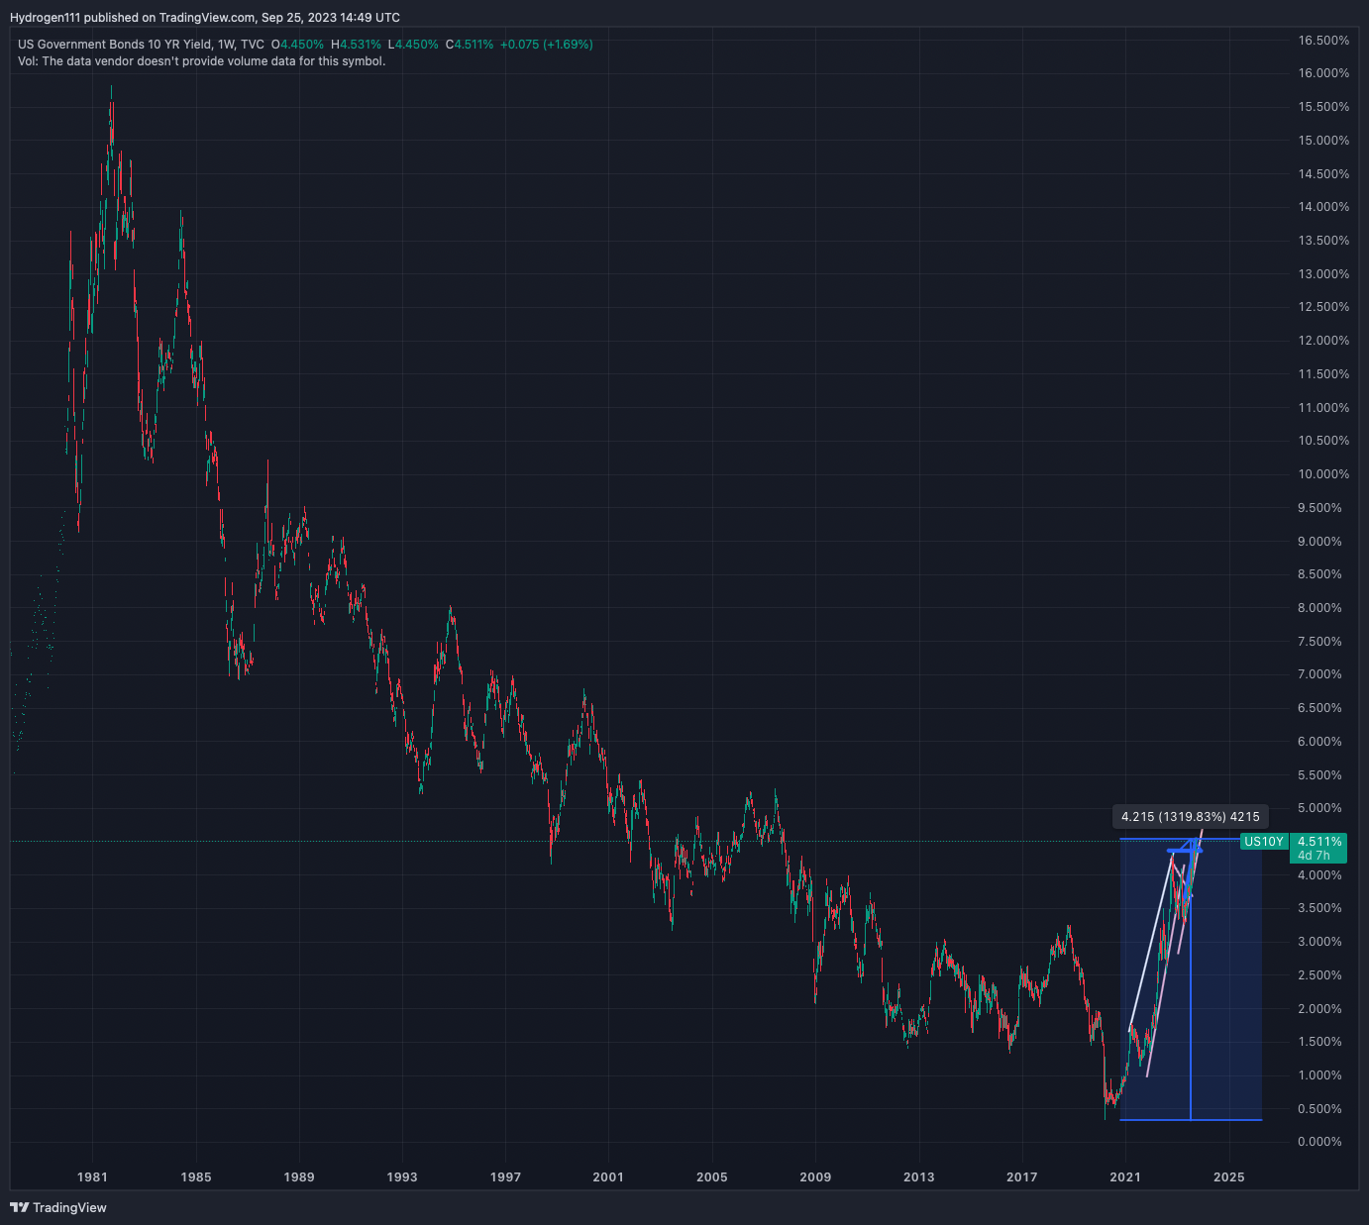This screenshot has height=1225, width=1369.
Task: Click the 7.000% price axis label
Action: click(x=1320, y=674)
